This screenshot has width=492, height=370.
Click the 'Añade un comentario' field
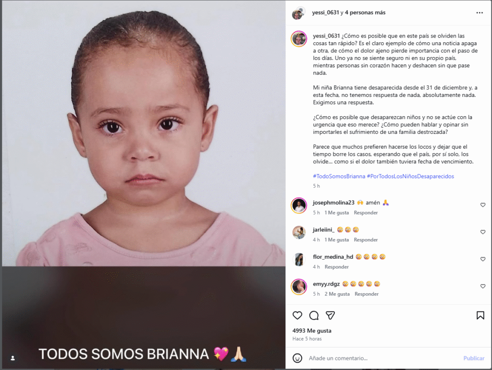[x=383, y=358]
